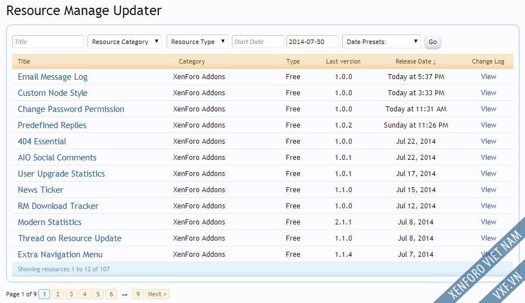Screen dimensions: 525x303
Task: Click version 1.0.2 of Predefined Replies
Action: click(x=343, y=125)
